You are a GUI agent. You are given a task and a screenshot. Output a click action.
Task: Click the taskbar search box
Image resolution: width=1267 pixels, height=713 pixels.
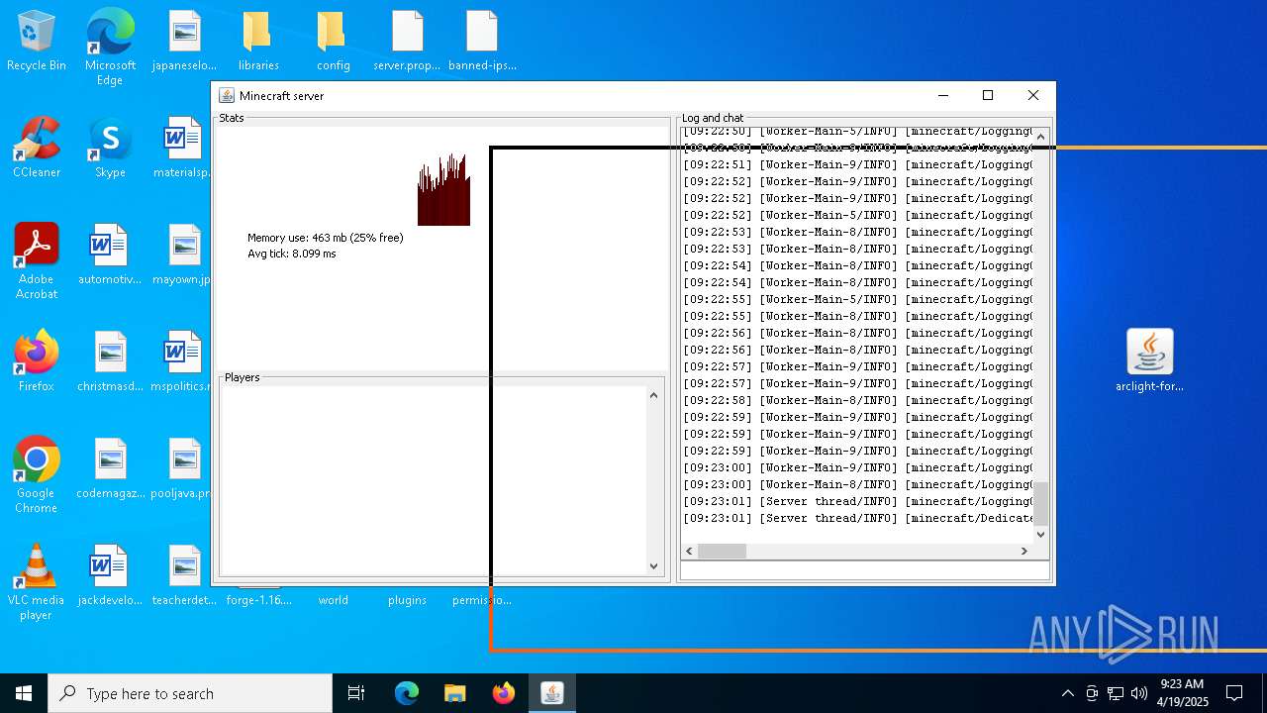coord(190,693)
